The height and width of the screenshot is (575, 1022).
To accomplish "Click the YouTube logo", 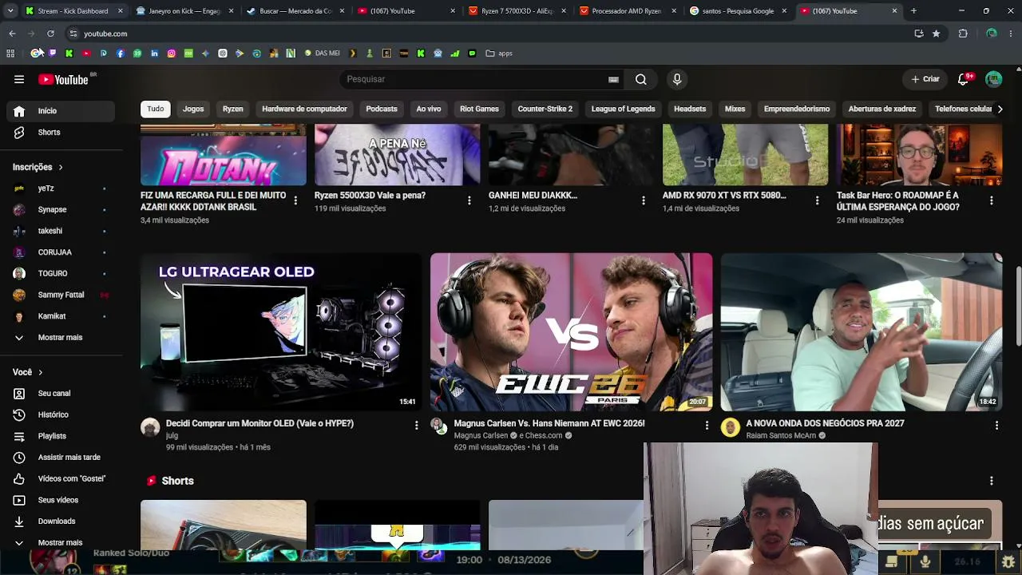I will pyautogui.click(x=63, y=79).
